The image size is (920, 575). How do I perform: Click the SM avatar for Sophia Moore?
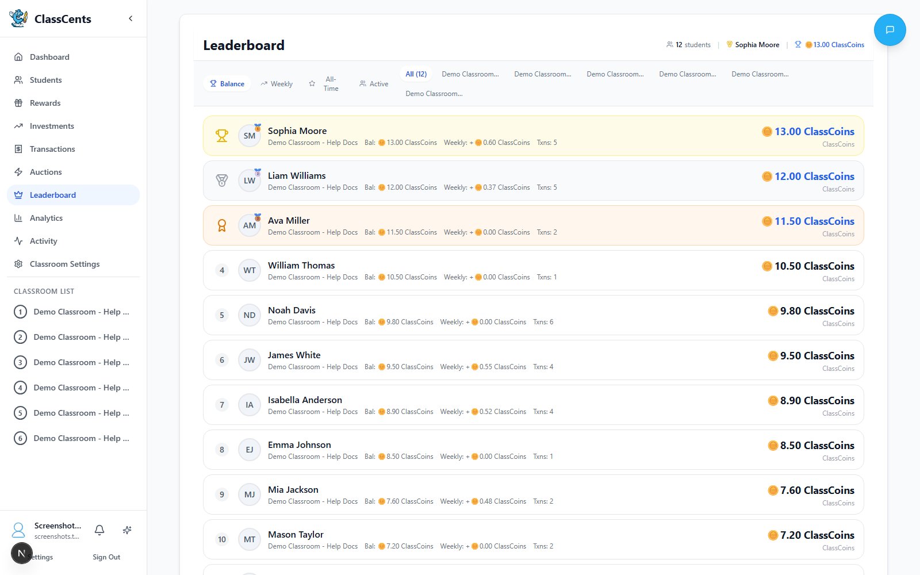(250, 136)
